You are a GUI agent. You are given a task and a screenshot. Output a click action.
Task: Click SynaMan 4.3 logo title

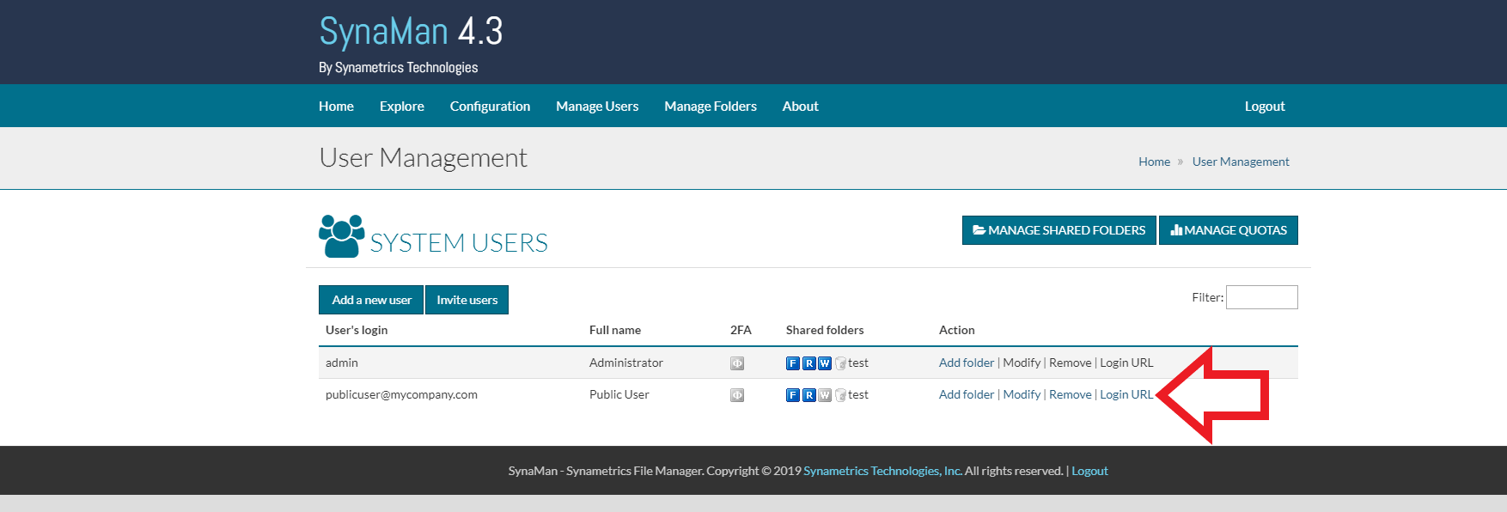click(411, 32)
